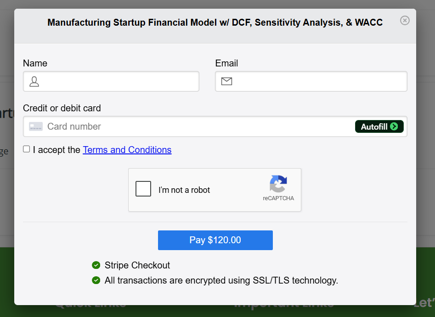Screen dimensions: 435x317
Task: Click the Stripe Checkout text
Action: pyautogui.click(x=137, y=265)
